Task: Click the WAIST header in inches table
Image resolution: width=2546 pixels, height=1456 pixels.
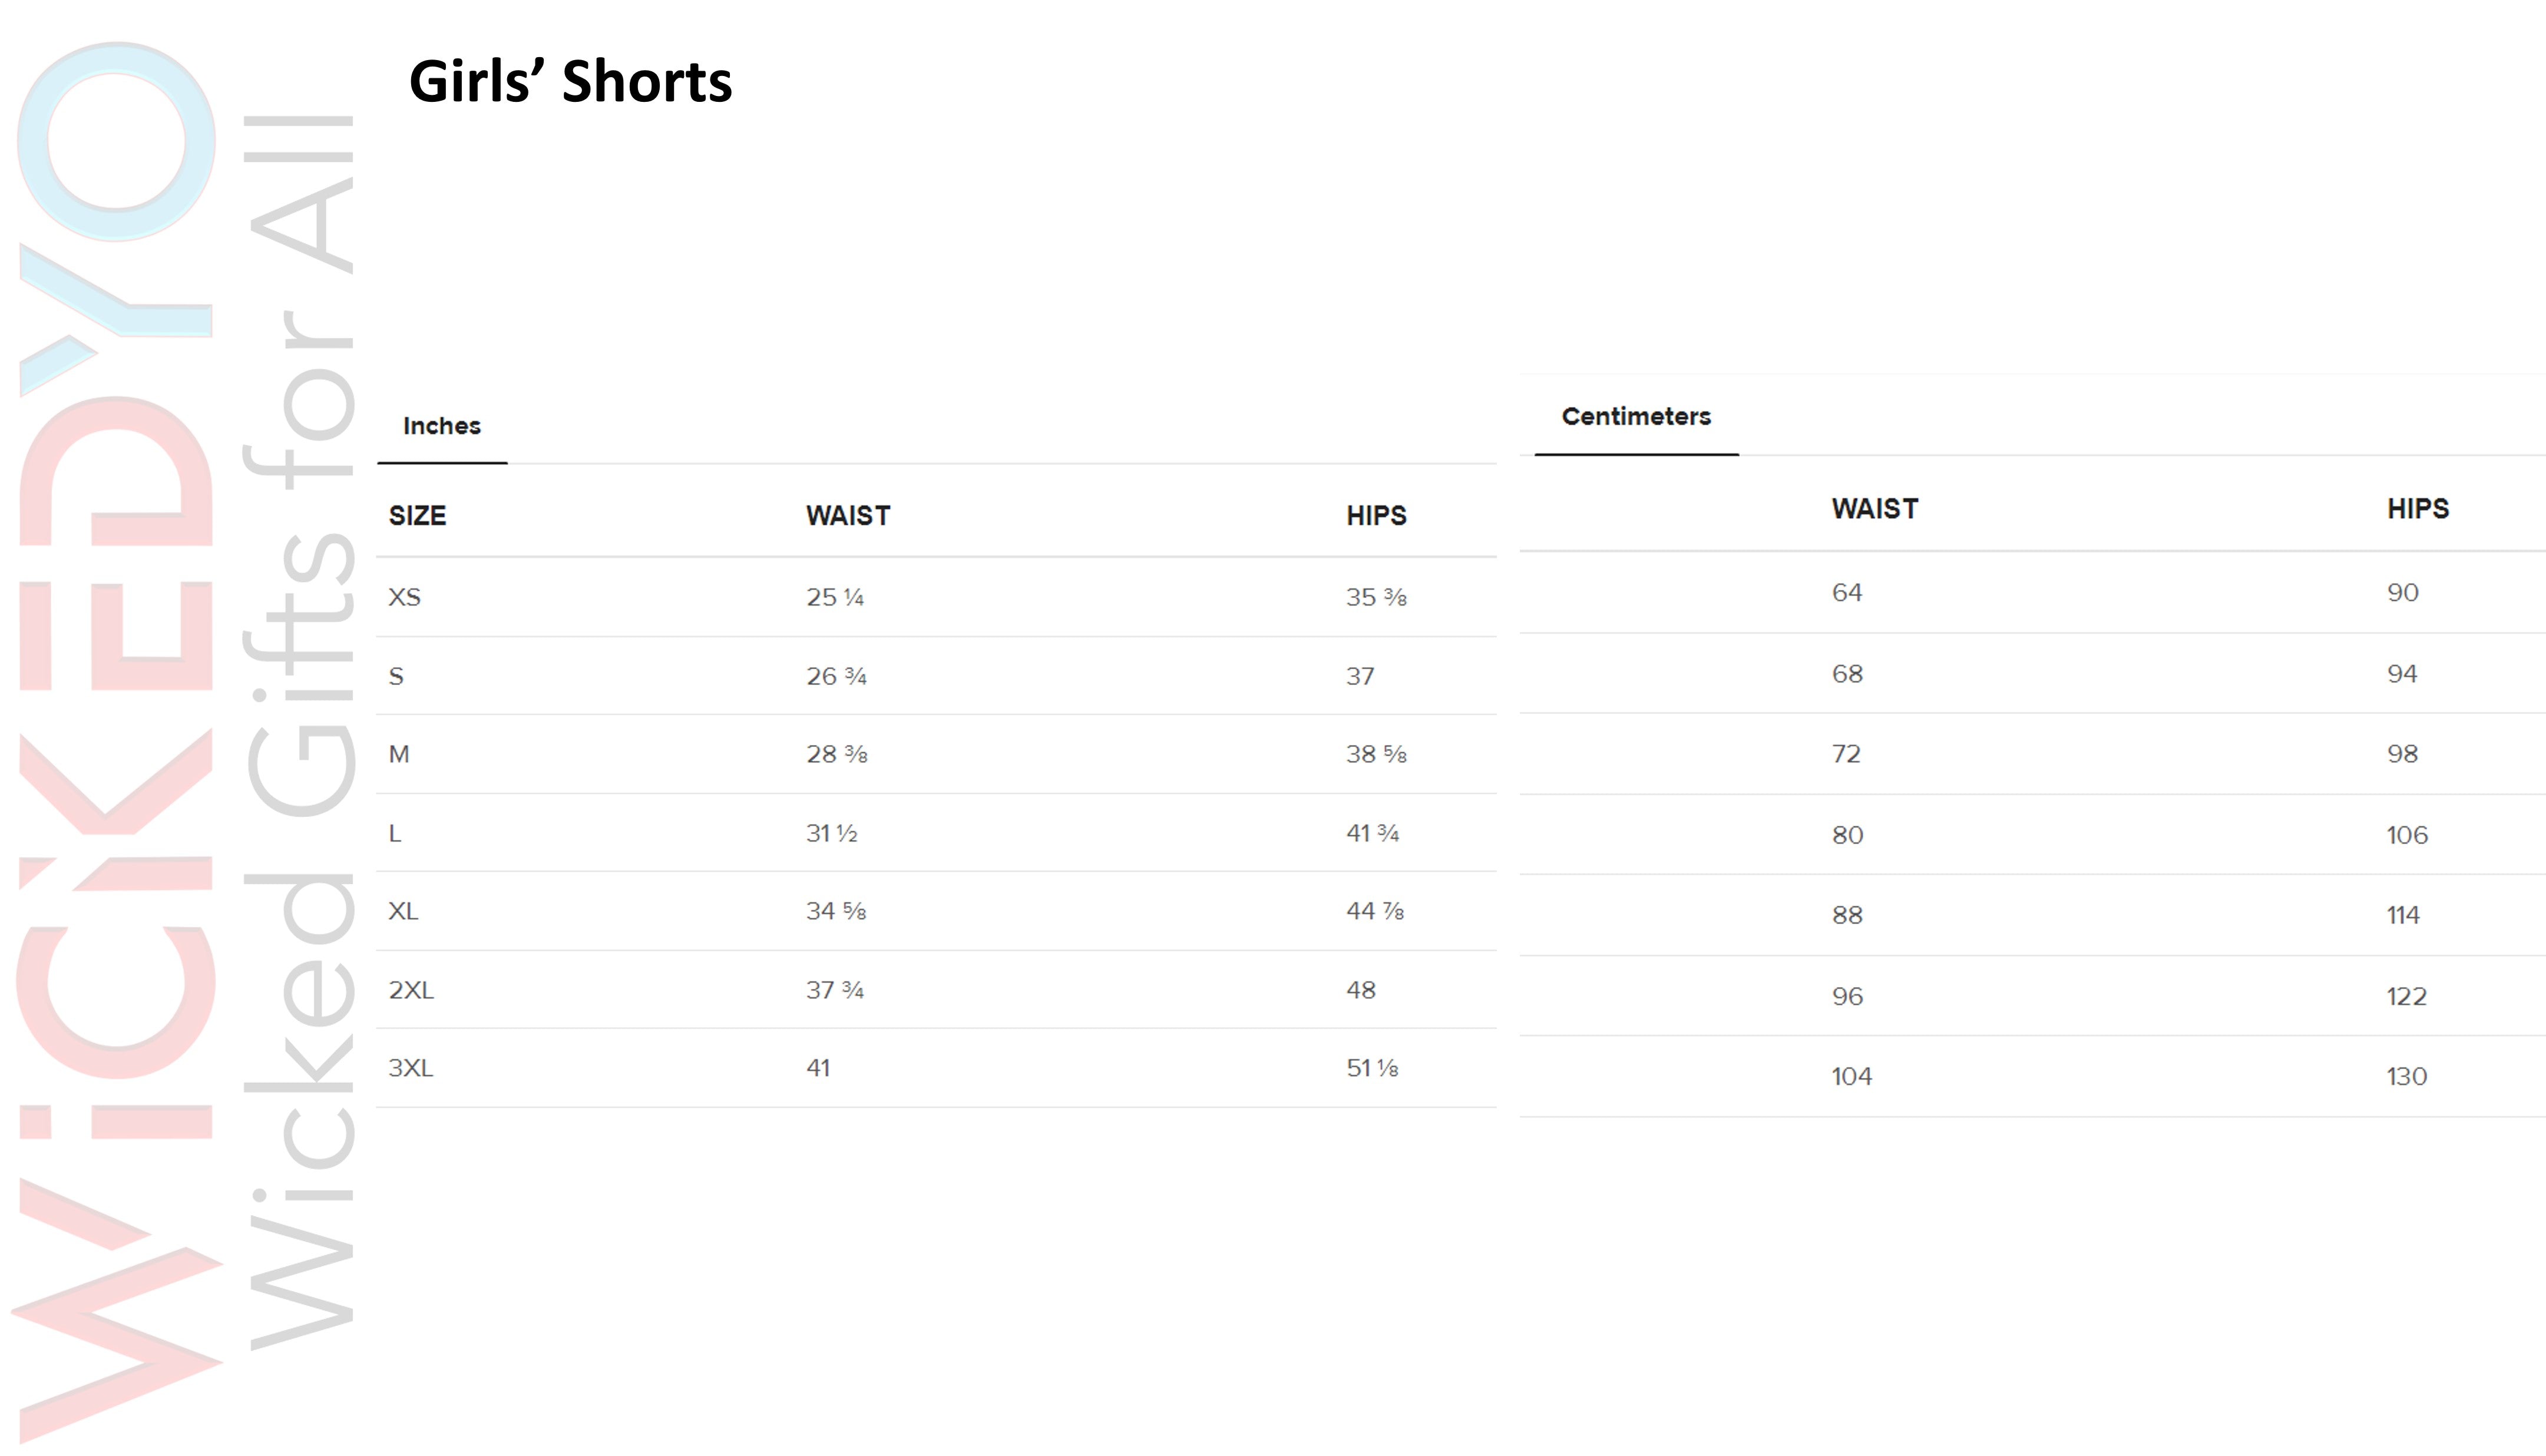Action: click(x=848, y=515)
